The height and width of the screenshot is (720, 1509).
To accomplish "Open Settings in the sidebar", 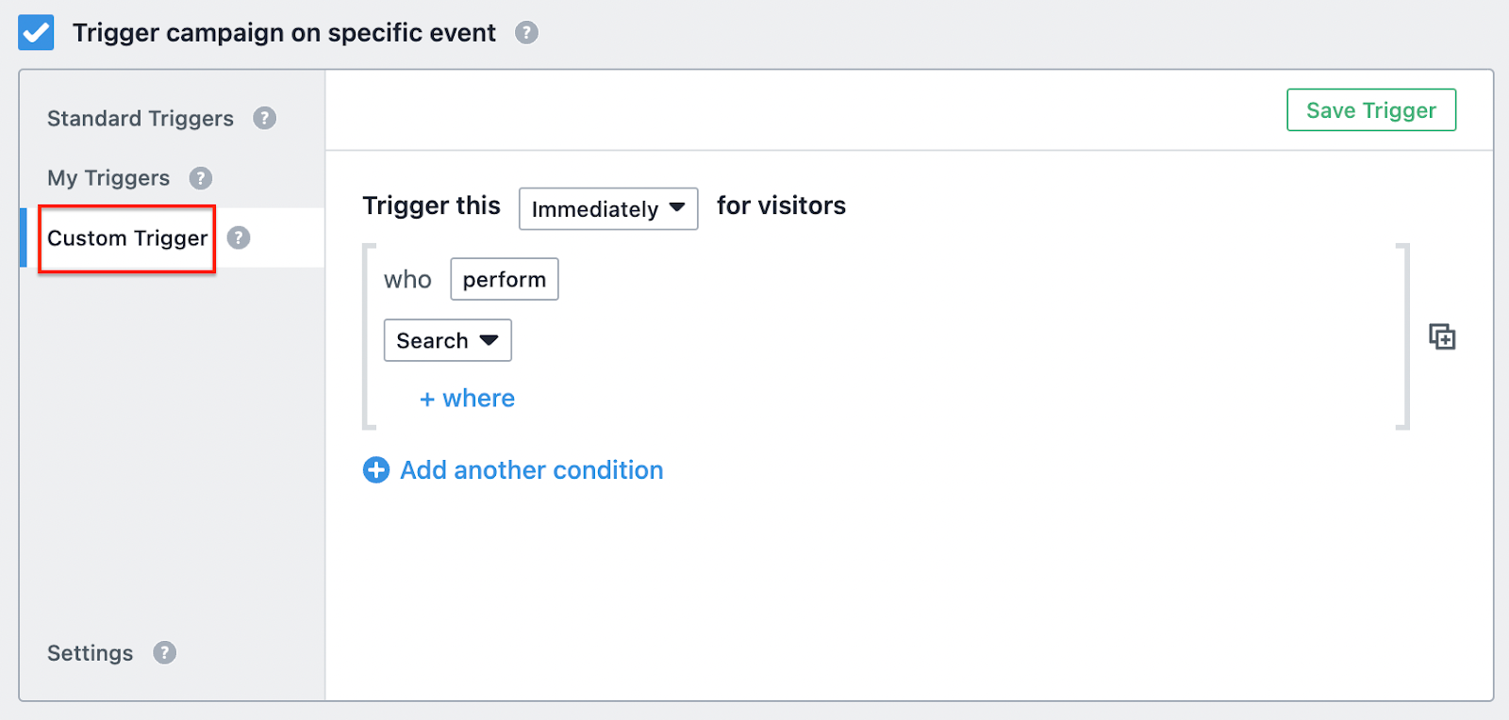I will pos(91,653).
